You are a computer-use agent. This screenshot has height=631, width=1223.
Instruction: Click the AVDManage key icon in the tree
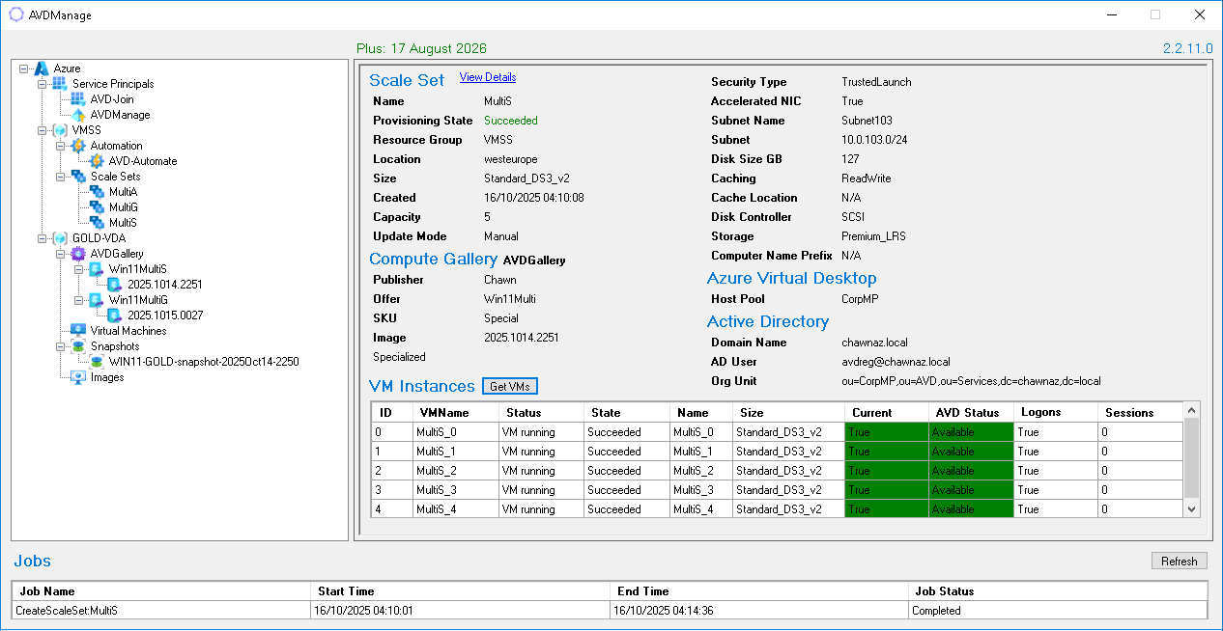78,115
